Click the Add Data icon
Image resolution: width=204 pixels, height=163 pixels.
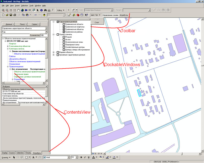coord(44,15)
